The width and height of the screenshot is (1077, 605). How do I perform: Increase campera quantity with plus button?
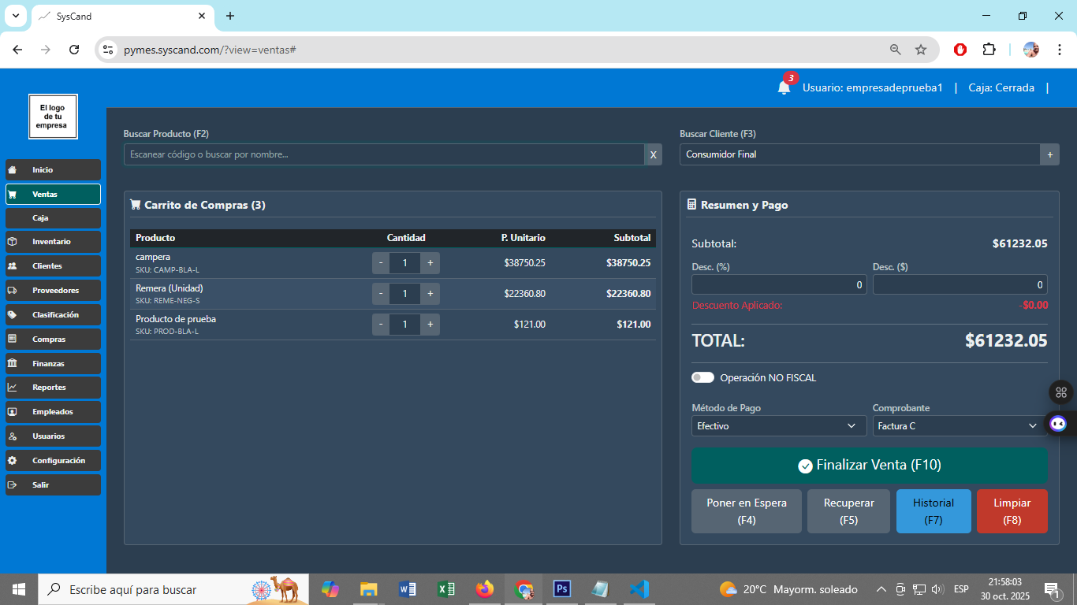tap(430, 263)
